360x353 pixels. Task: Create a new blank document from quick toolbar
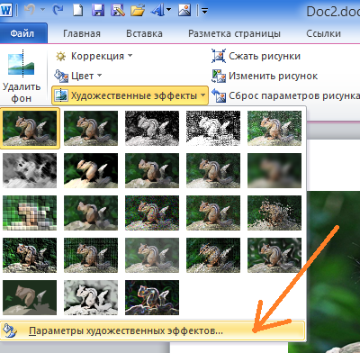pyautogui.click(x=78, y=11)
